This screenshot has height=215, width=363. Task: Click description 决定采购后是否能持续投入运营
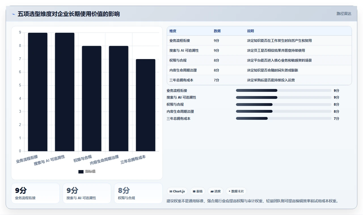point(271,80)
